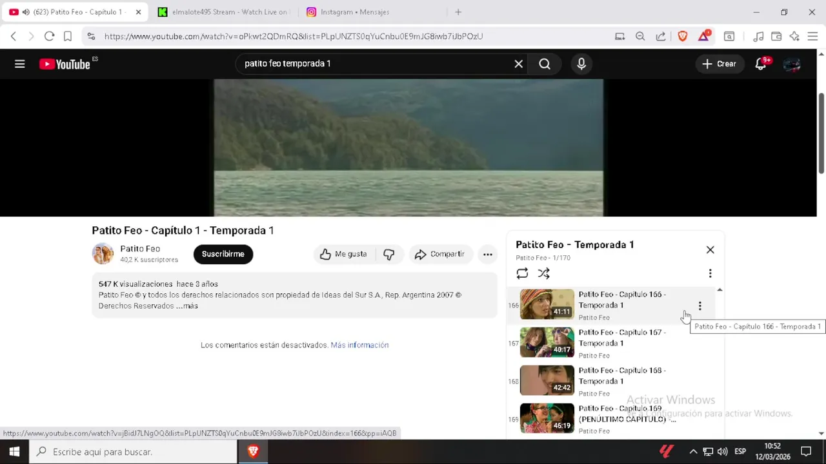Open the Patito Feo channel avatar
The image size is (826, 464).
coord(103,254)
